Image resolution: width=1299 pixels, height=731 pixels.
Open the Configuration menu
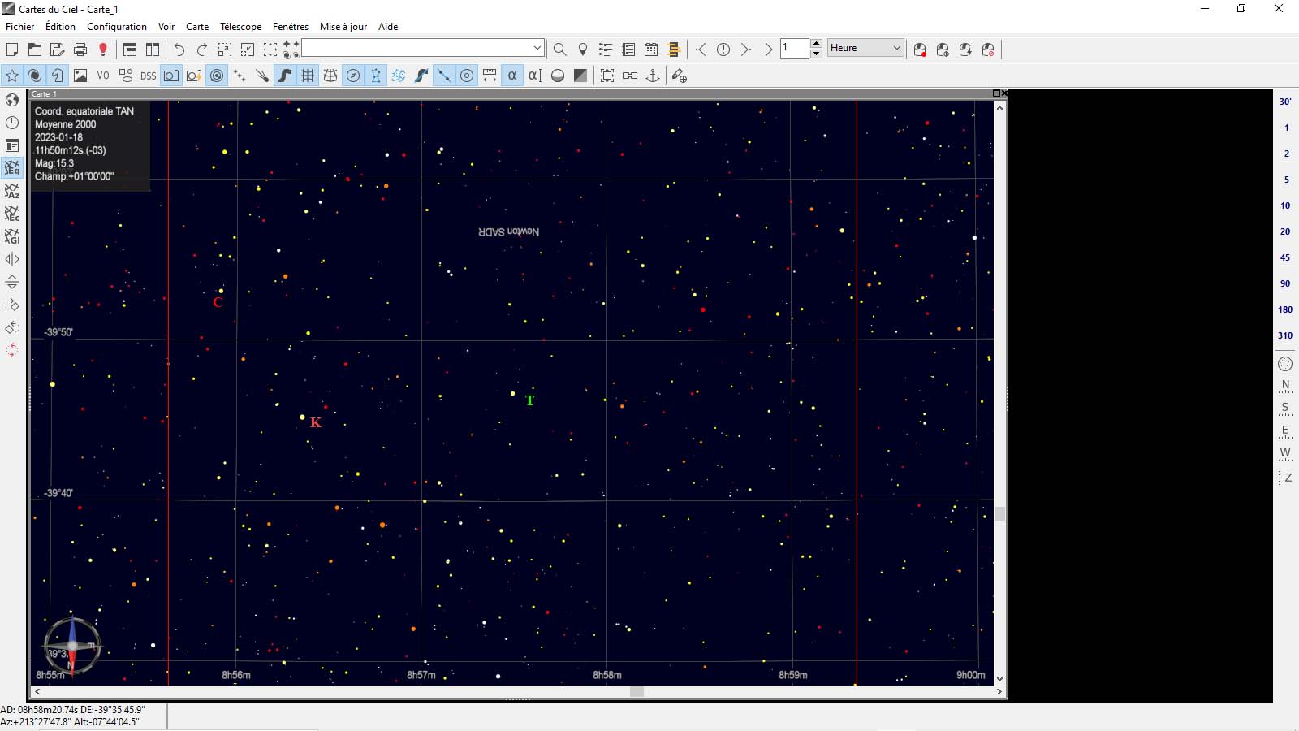click(x=117, y=27)
